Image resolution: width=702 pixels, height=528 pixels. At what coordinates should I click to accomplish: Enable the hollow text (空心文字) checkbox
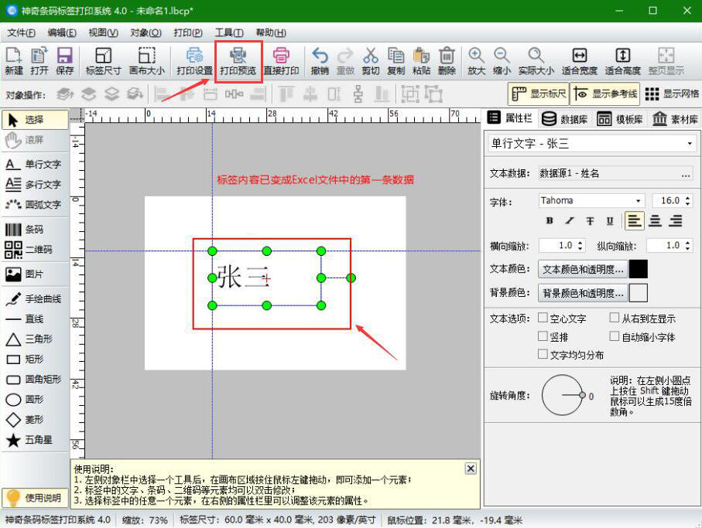click(x=544, y=318)
